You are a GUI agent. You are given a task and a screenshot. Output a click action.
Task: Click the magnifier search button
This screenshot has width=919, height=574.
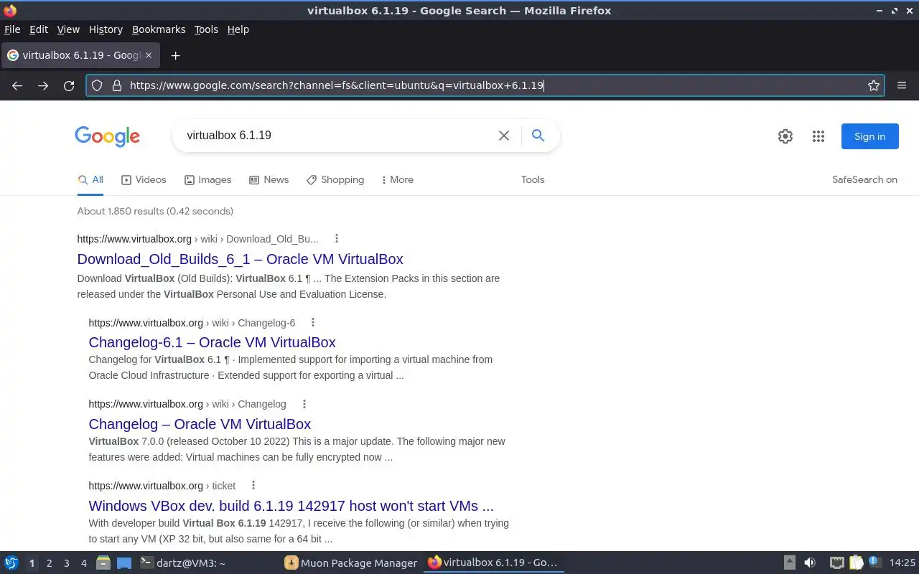click(538, 135)
